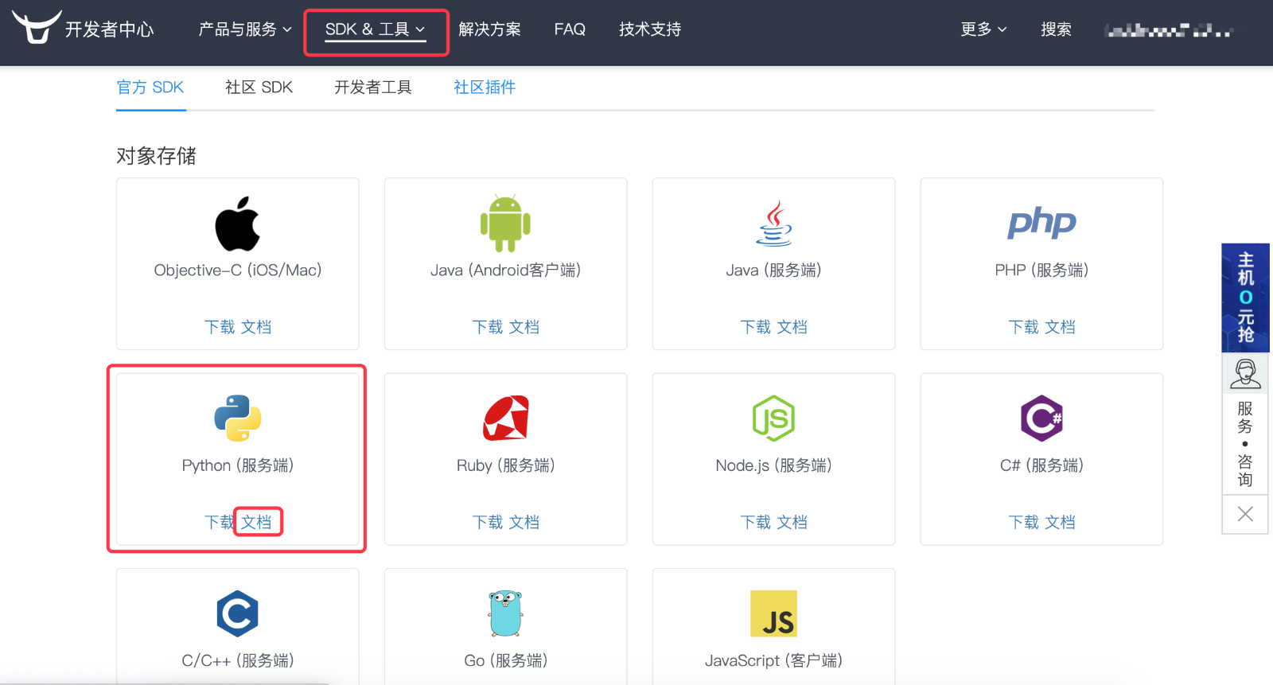Click the C# purple hexagon logo
The image size is (1273, 685).
click(1041, 418)
